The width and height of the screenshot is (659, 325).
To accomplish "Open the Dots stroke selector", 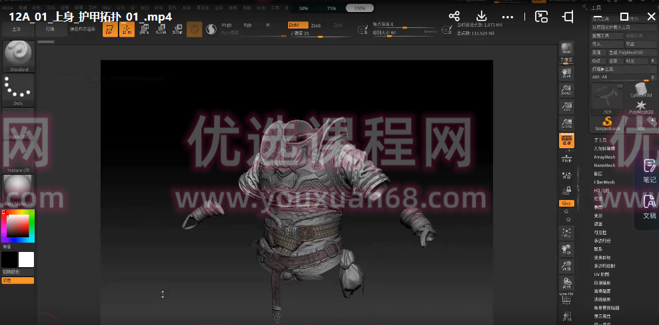I will tap(19, 90).
